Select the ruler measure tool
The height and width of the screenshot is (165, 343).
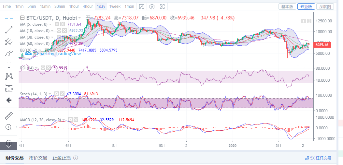click(x=9, y=115)
